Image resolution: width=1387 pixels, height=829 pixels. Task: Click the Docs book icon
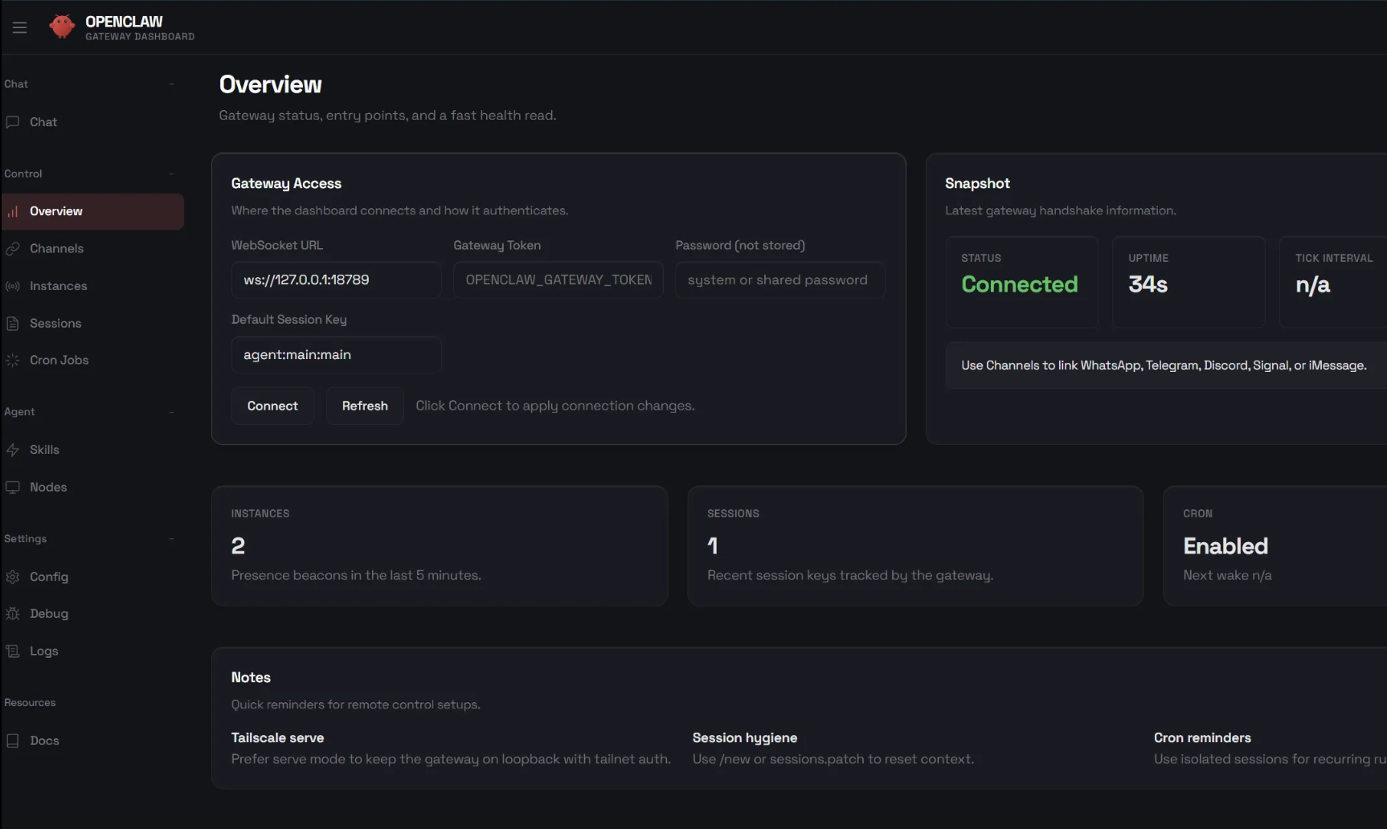(13, 741)
